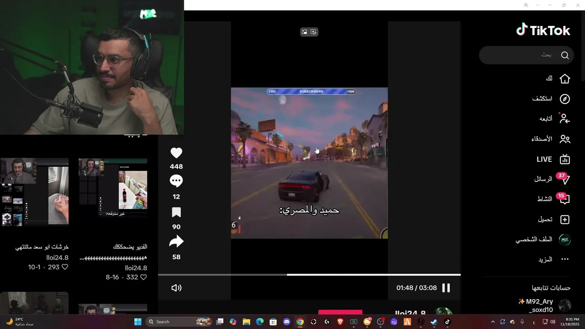Show hidden system tray icons
The image size is (585, 329).
tap(493, 322)
